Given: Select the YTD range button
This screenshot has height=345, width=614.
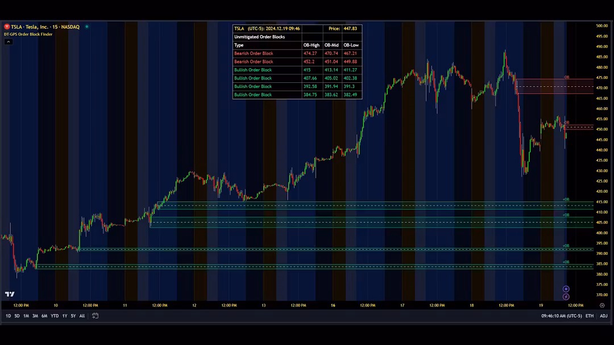Looking at the screenshot, I should [55, 315].
